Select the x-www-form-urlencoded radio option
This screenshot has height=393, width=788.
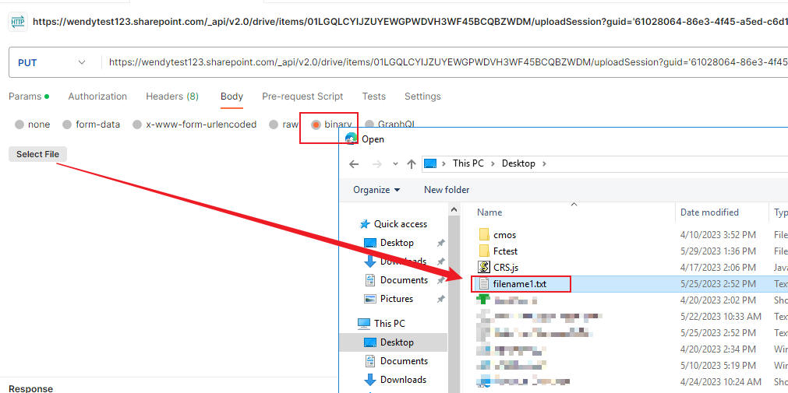pos(137,125)
